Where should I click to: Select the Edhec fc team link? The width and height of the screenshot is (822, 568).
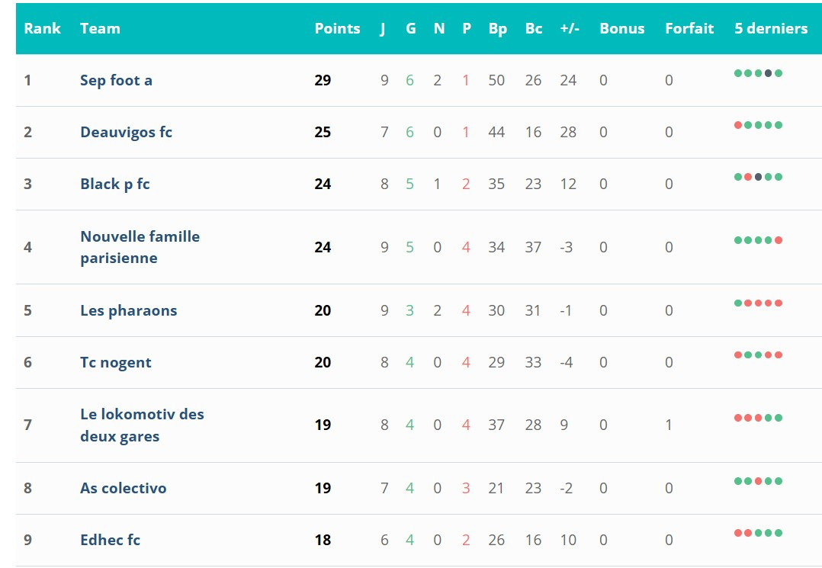[110, 540]
